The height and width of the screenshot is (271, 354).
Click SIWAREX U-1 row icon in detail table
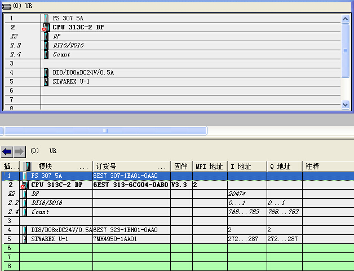point(25,239)
